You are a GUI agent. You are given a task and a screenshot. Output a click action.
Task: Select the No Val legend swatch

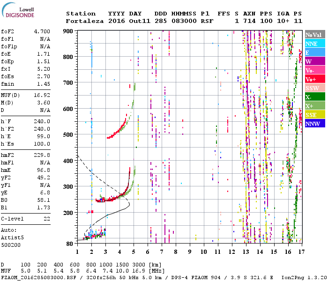tap(315, 35)
